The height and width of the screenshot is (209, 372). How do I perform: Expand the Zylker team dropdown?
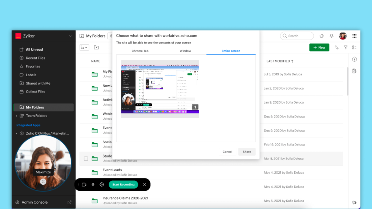tap(70, 36)
